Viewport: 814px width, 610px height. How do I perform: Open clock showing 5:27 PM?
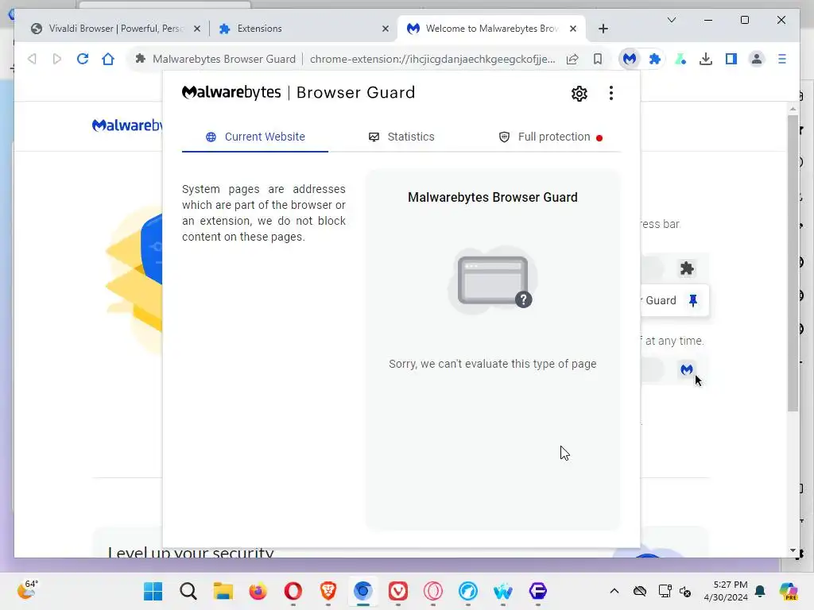point(726,591)
